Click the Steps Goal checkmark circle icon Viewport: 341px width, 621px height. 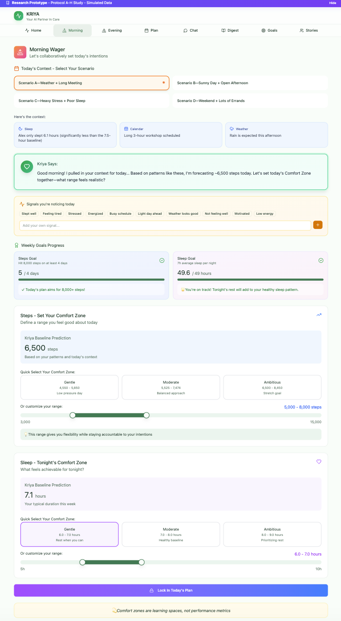(x=162, y=261)
